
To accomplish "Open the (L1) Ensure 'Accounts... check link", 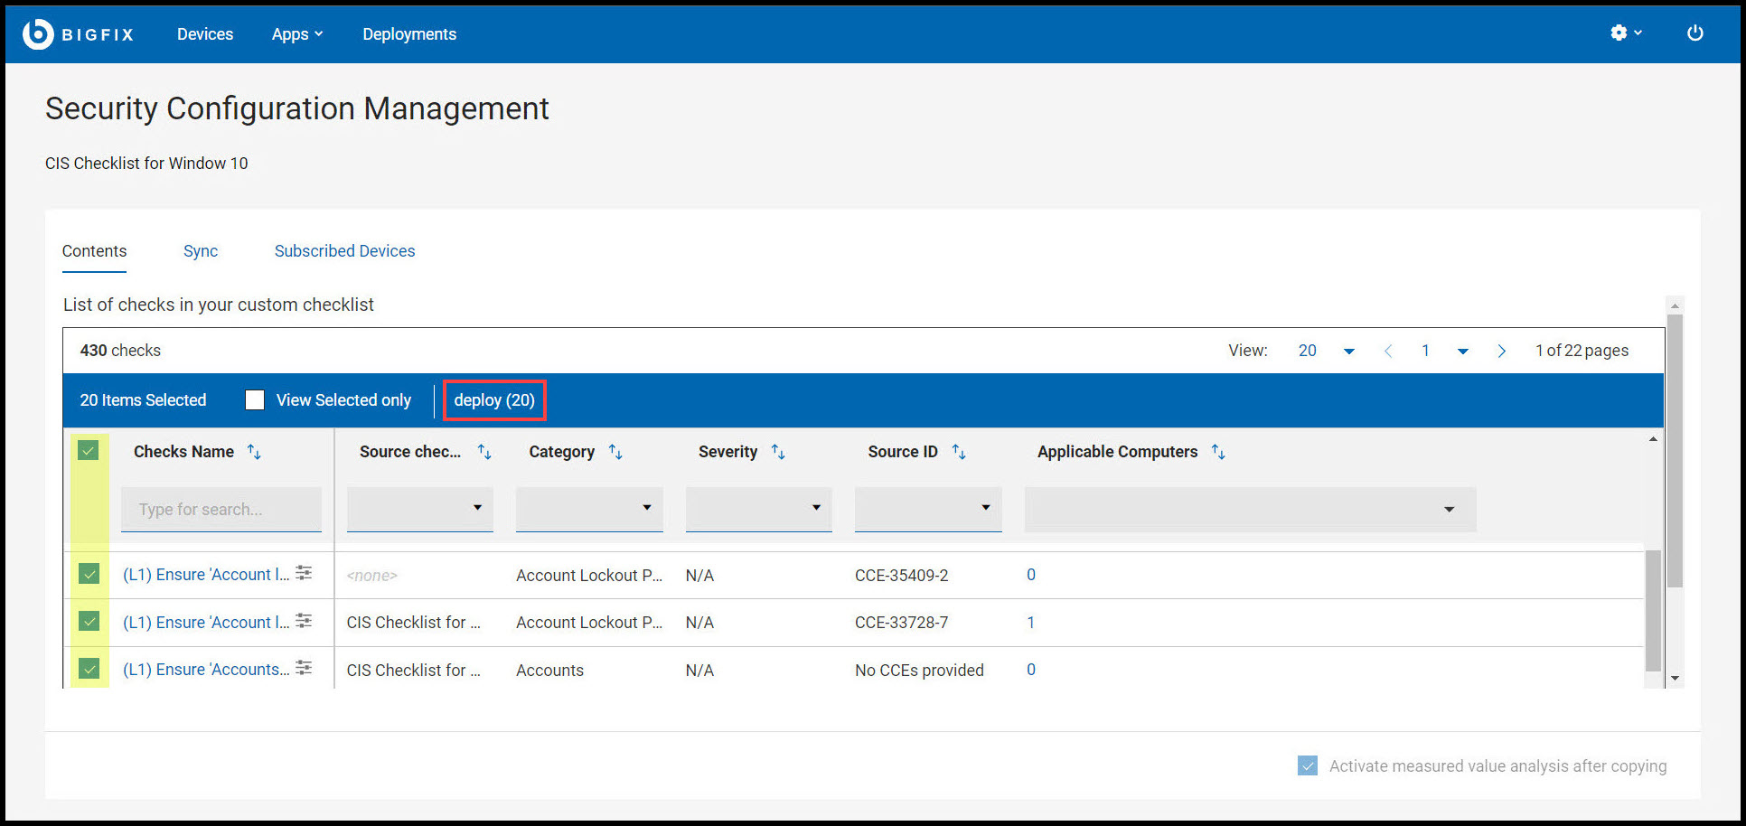I will click(206, 670).
